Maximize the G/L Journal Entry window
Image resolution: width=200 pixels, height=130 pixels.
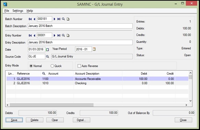(x=183, y=3)
